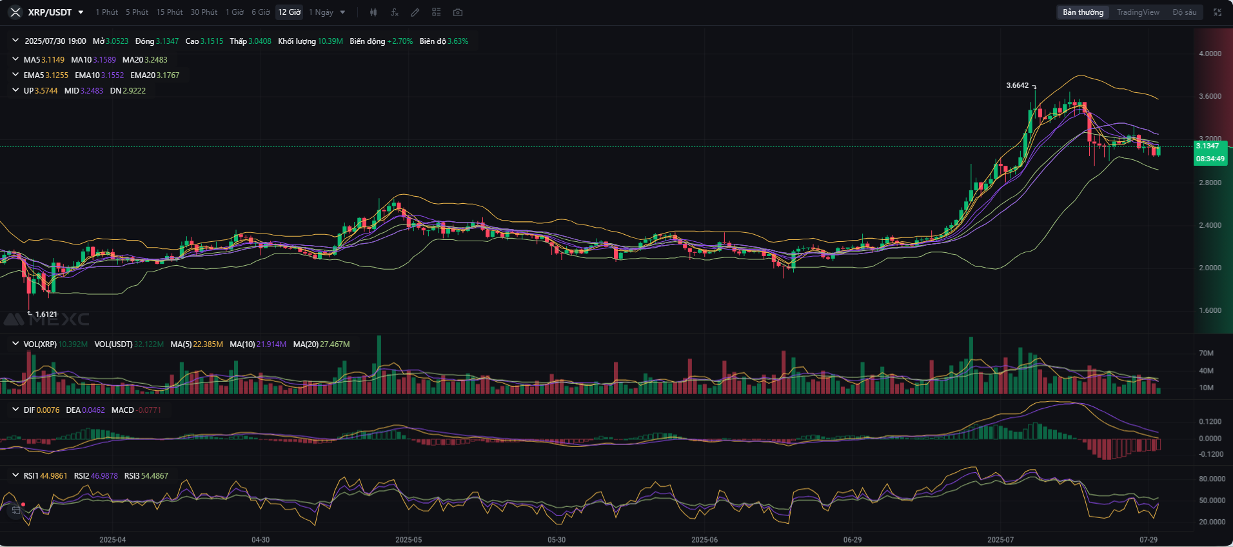Exit fullscreen with the collapse arrows icon
This screenshot has height=547, width=1233.
click(x=1218, y=12)
